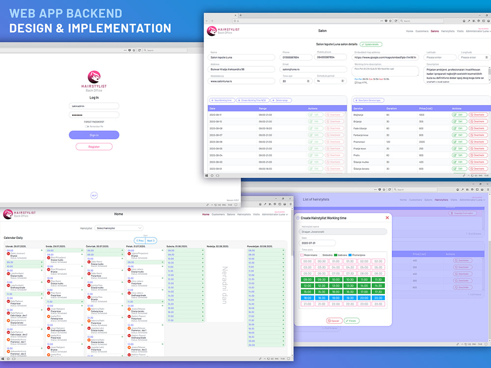Focus the username field containing salonadmin
Screen dimensions: 491x368
(x=94, y=106)
